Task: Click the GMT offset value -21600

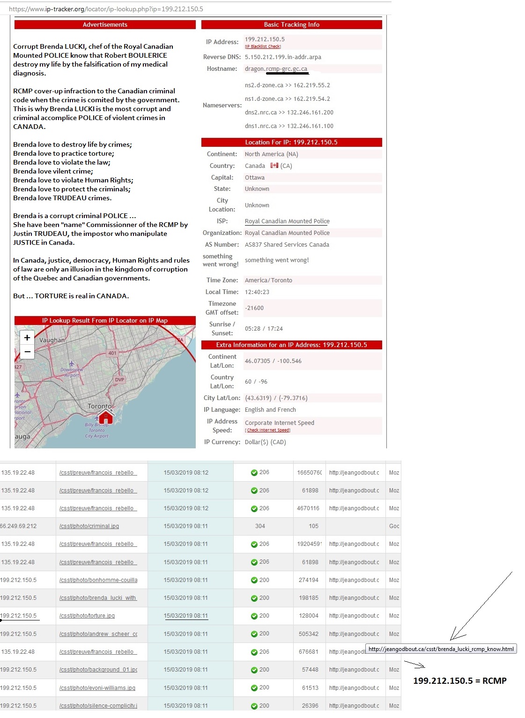Action: coord(254,308)
